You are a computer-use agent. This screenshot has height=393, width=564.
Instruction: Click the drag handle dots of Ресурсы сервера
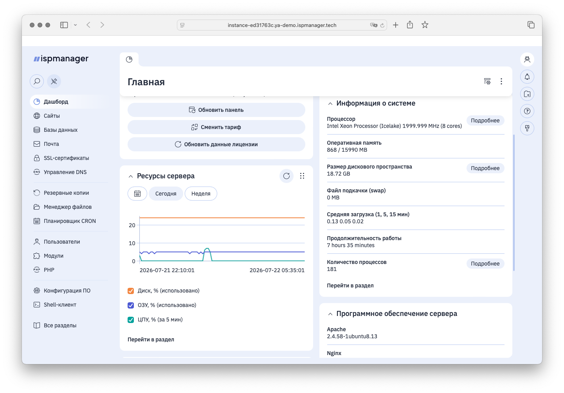[302, 176]
